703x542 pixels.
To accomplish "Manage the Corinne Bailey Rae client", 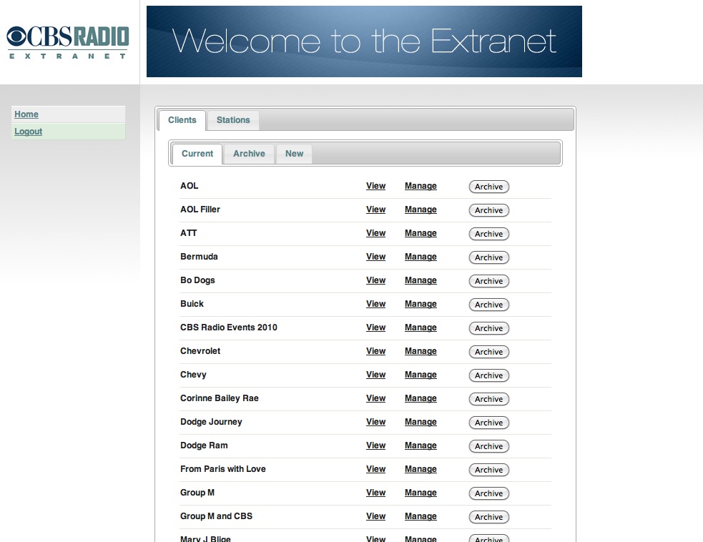I will click(x=420, y=398).
